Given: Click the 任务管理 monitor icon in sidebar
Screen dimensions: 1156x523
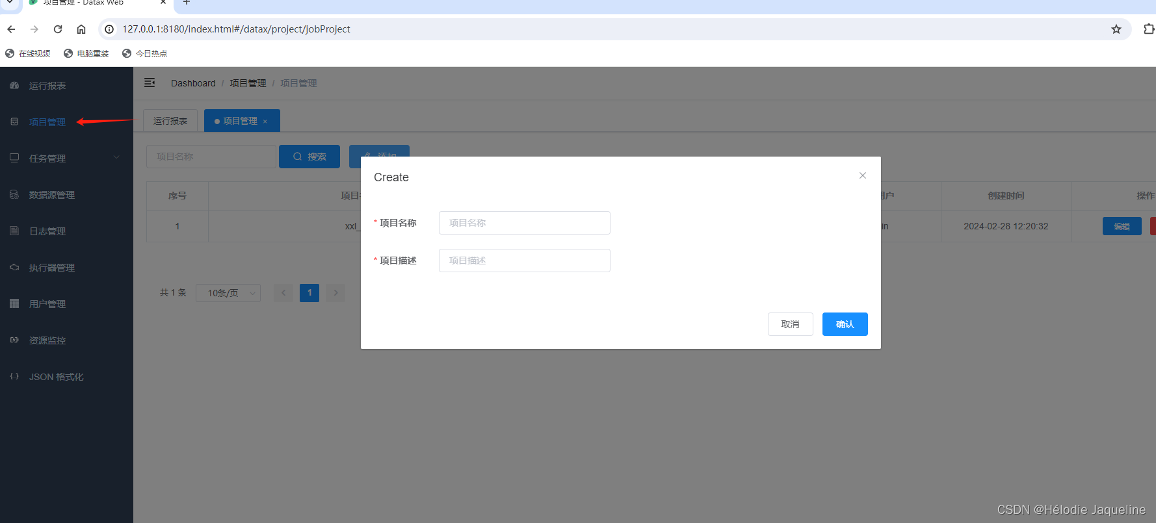Looking at the screenshot, I should (14, 158).
